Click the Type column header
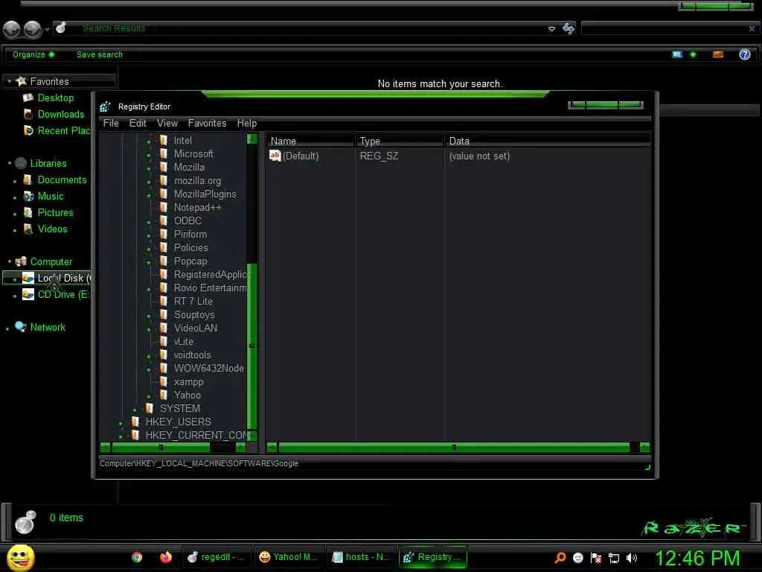This screenshot has height=572, width=762. pos(400,141)
